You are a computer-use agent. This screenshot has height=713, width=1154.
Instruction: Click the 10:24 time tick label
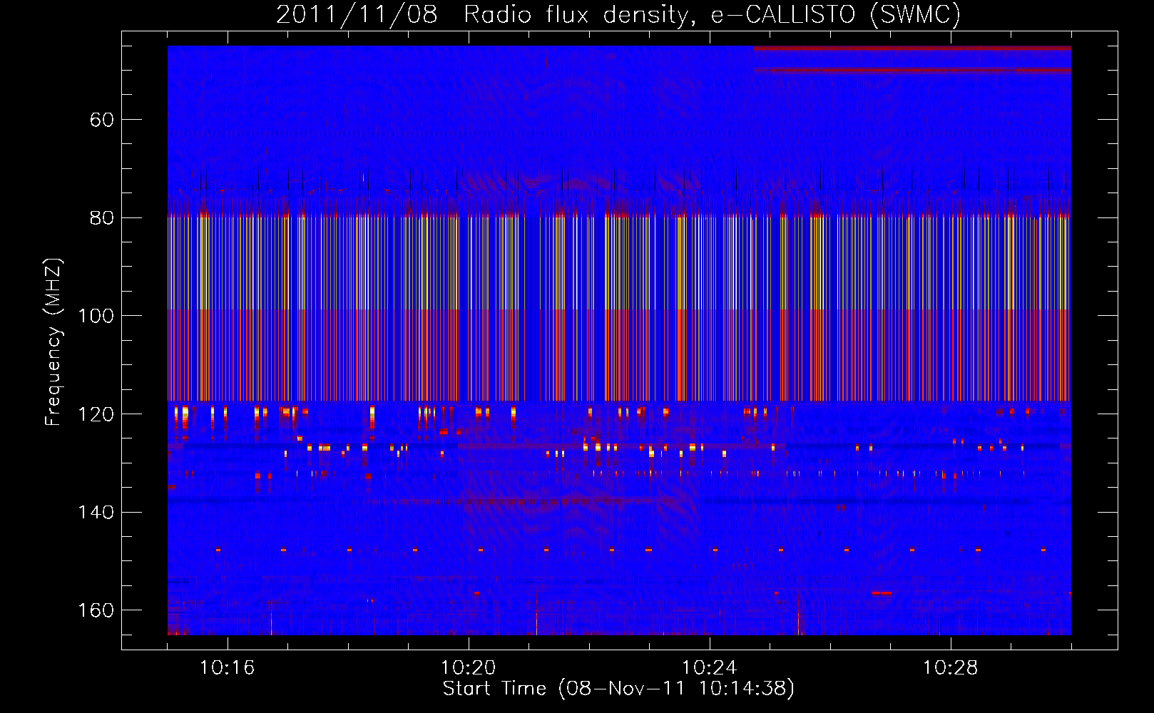(x=709, y=668)
